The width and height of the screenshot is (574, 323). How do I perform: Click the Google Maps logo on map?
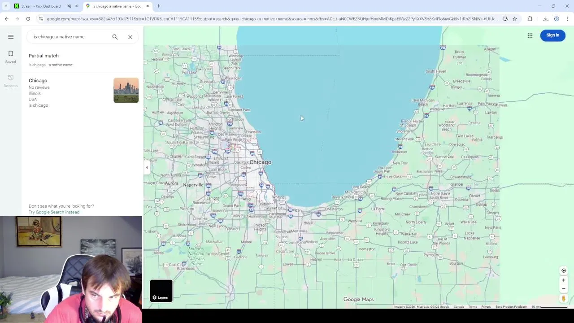point(358,300)
